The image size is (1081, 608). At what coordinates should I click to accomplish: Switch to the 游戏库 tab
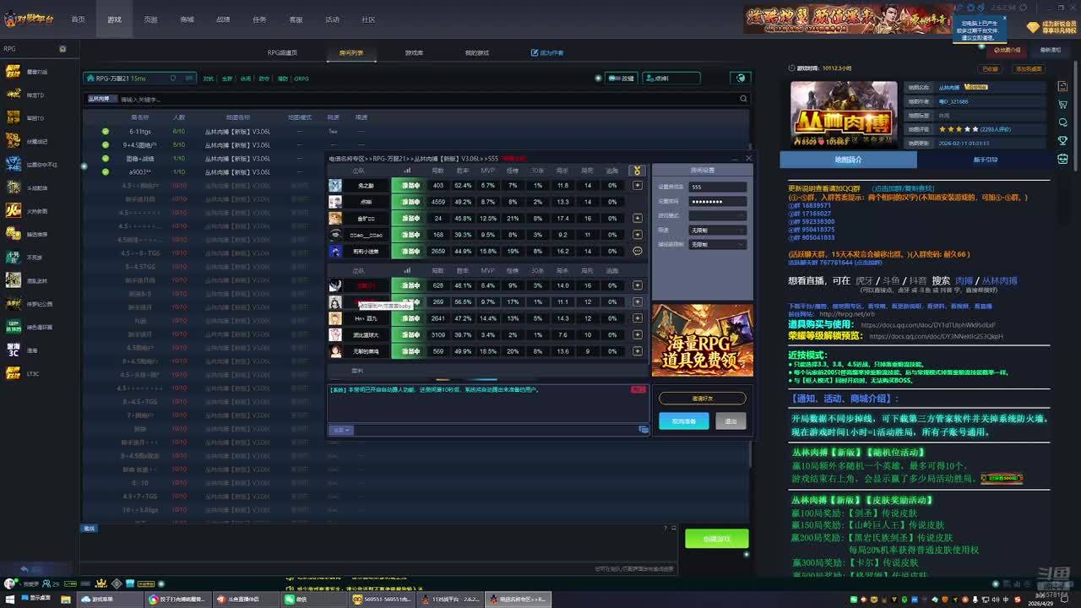(414, 52)
